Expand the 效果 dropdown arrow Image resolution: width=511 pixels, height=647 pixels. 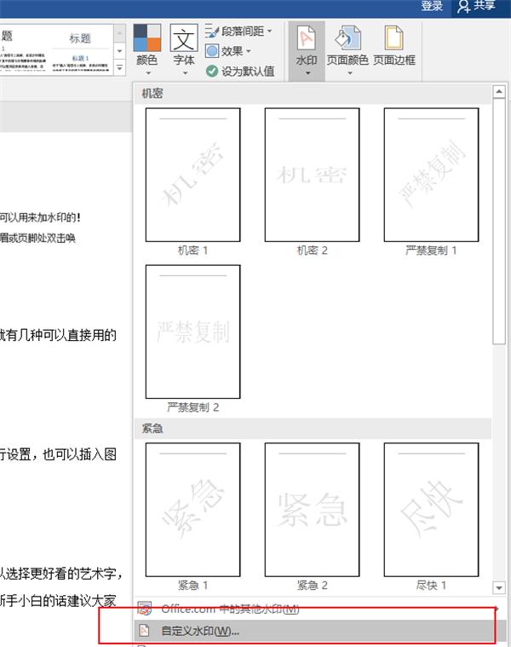tap(249, 51)
